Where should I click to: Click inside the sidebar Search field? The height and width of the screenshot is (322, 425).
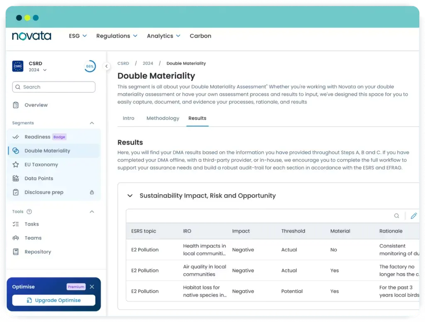[x=54, y=87]
